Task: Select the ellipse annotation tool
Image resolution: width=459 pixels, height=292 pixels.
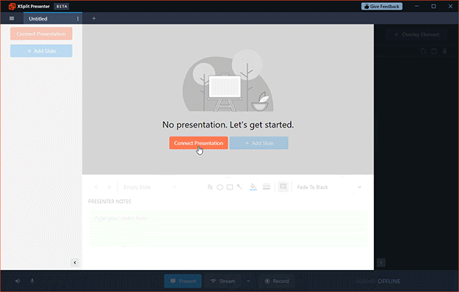Action: pos(220,187)
